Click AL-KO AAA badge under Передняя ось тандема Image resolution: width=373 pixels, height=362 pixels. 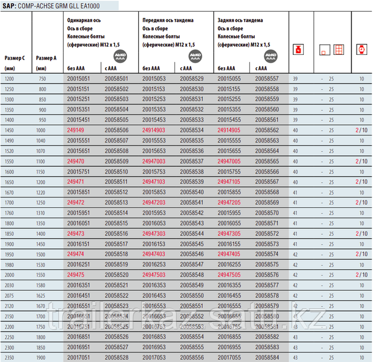(x=195, y=57)
